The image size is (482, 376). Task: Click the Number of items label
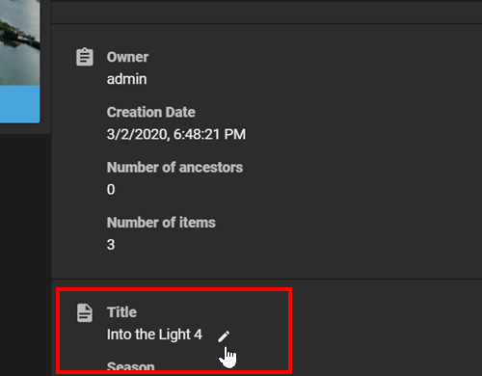pos(161,223)
